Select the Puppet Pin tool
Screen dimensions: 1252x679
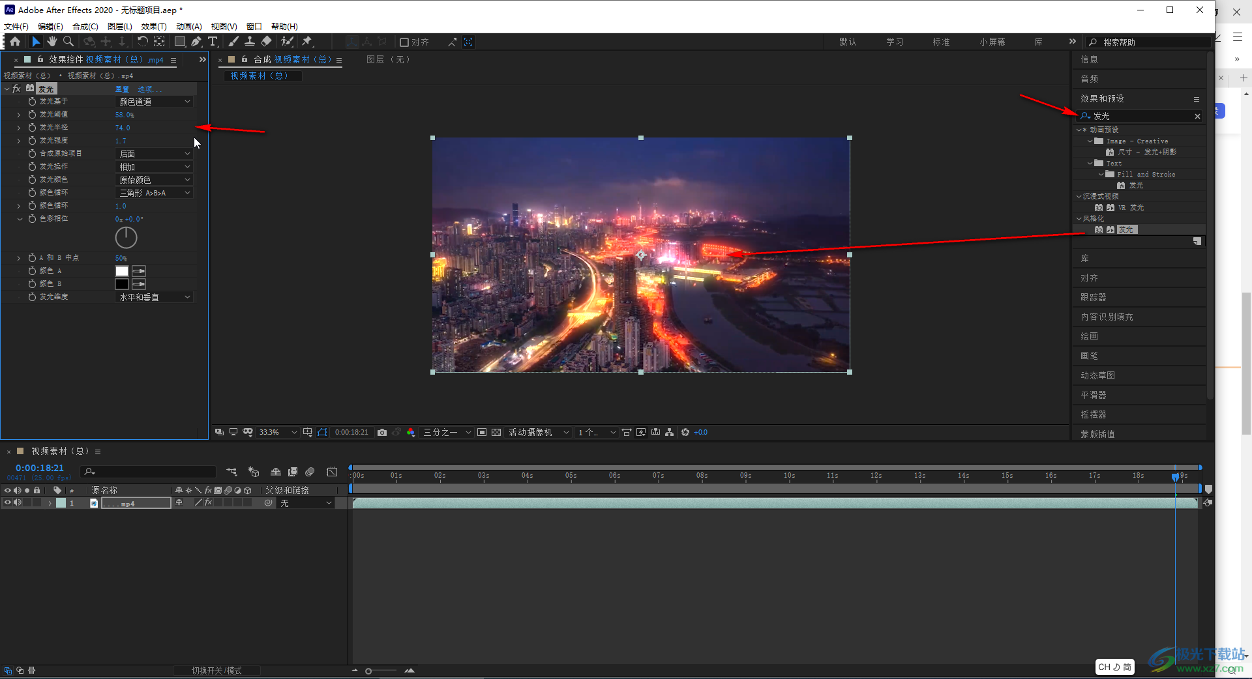coord(307,42)
